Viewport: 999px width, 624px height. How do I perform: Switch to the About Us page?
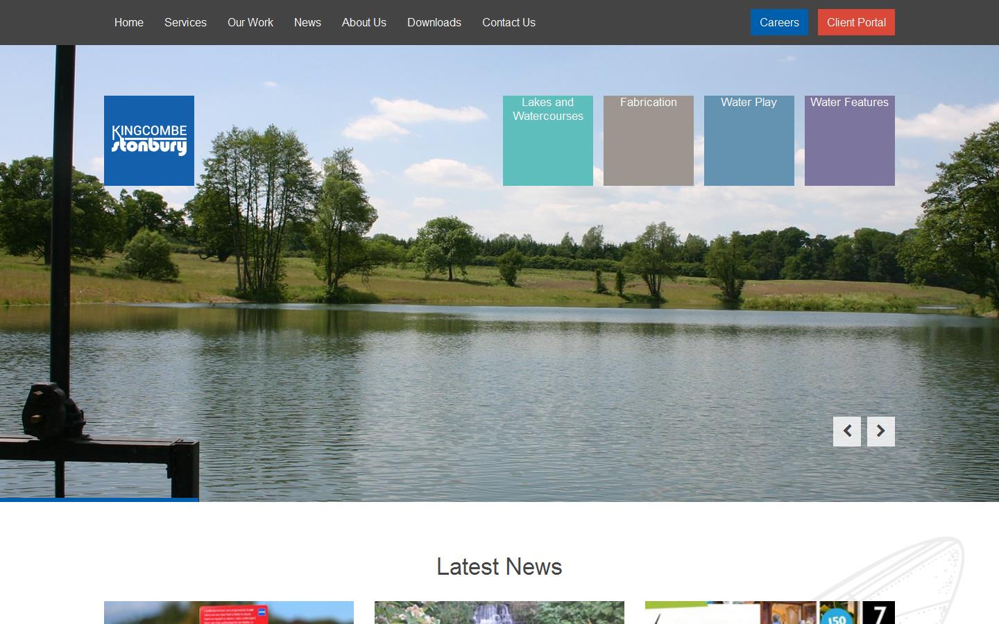[x=364, y=22]
